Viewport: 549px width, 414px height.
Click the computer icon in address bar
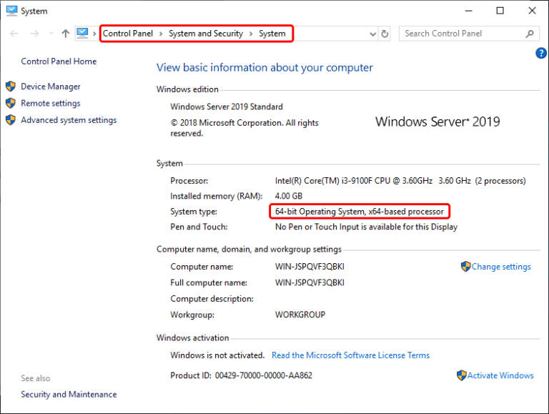(82, 34)
